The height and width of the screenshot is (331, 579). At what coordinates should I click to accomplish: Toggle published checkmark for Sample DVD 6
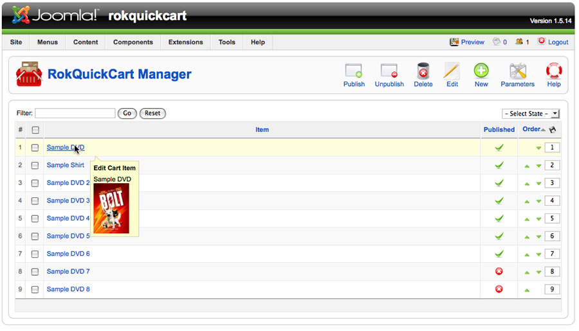(x=499, y=254)
